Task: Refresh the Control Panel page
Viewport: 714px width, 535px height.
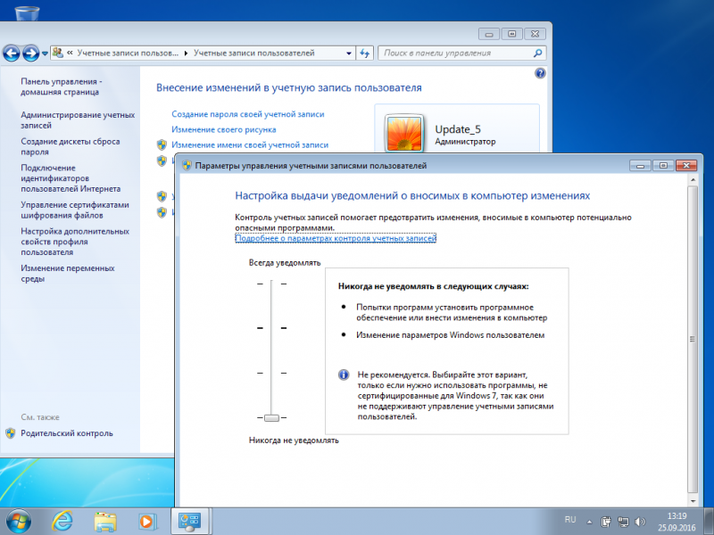Action: pyautogui.click(x=365, y=53)
